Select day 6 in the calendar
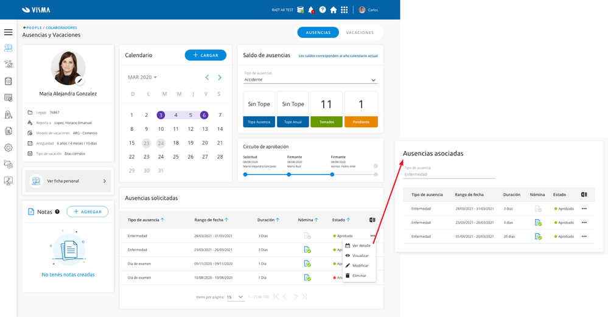This screenshot has width=608, height=317. coord(204,115)
